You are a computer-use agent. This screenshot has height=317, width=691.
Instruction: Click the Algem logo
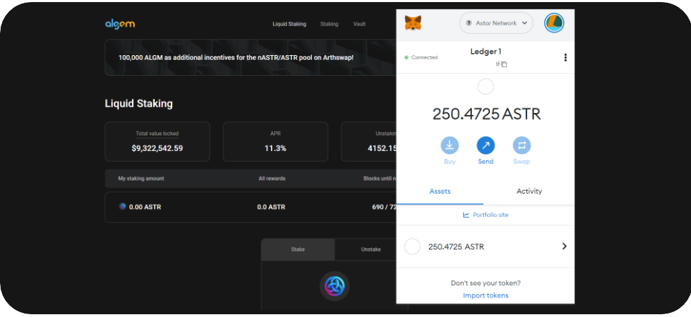coord(120,24)
